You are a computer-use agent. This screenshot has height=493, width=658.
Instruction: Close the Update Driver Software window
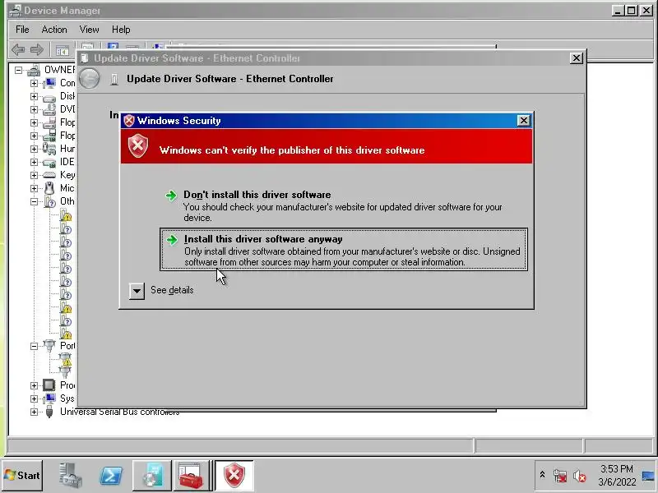coord(577,58)
